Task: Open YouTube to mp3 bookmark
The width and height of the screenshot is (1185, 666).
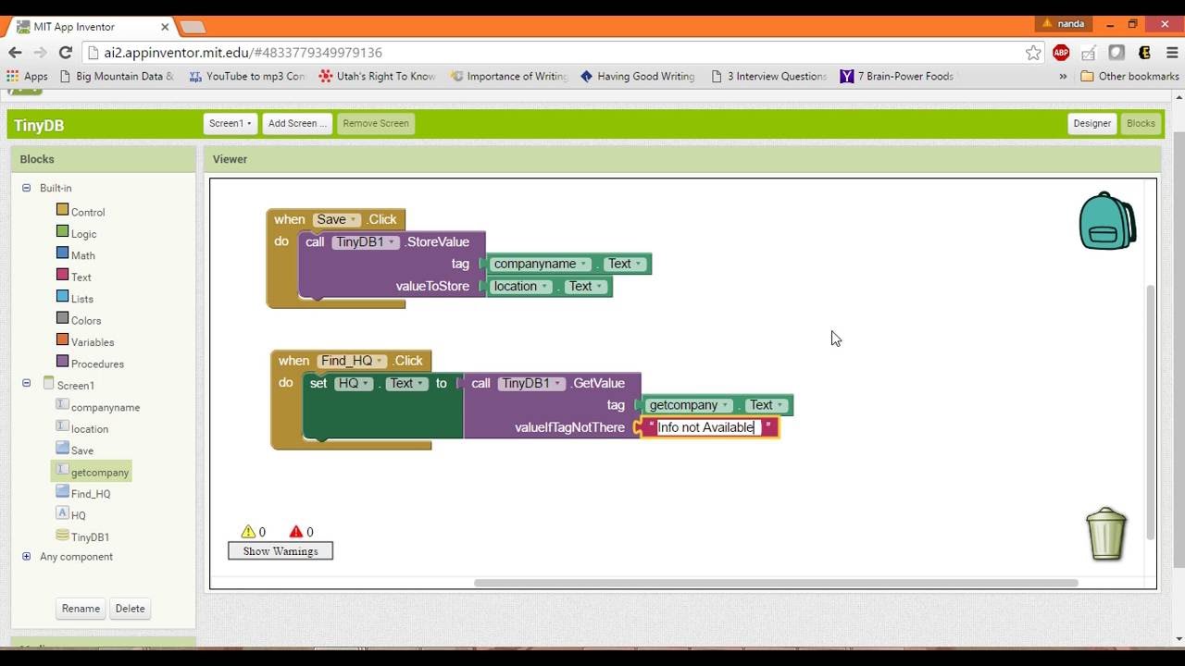Action: click(246, 77)
